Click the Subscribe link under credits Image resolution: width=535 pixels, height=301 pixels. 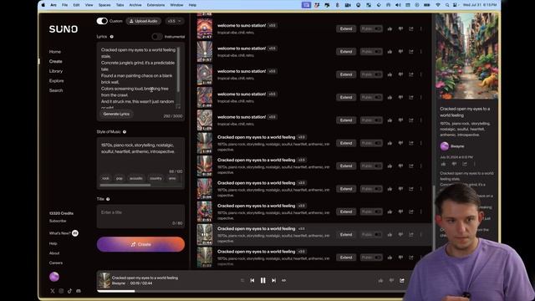[x=58, y=221]
